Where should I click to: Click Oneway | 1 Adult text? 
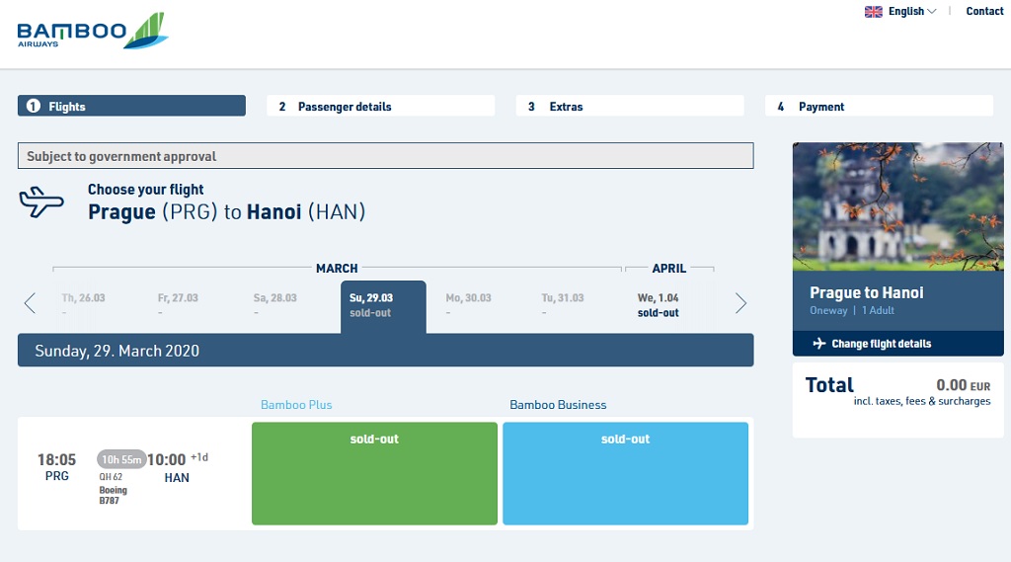pyautogui.click(x=852, y=310)
